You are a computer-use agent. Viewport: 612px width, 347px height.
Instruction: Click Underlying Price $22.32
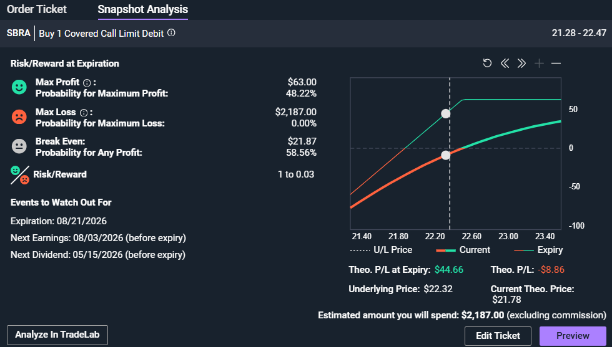tap(438, 289)
